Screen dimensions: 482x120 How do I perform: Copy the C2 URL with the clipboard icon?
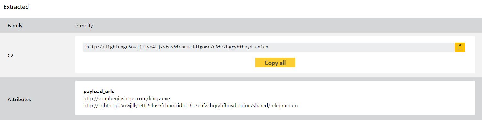460,47
